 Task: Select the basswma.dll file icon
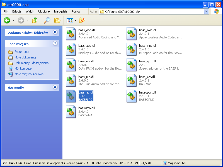click(x=71, y=112)
